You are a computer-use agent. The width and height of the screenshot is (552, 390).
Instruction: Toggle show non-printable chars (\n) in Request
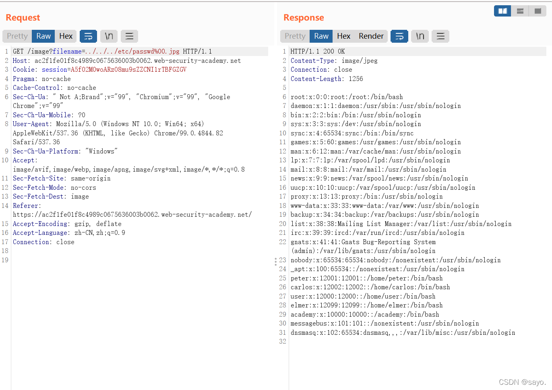pyautogui.click(x=109, y=36)
